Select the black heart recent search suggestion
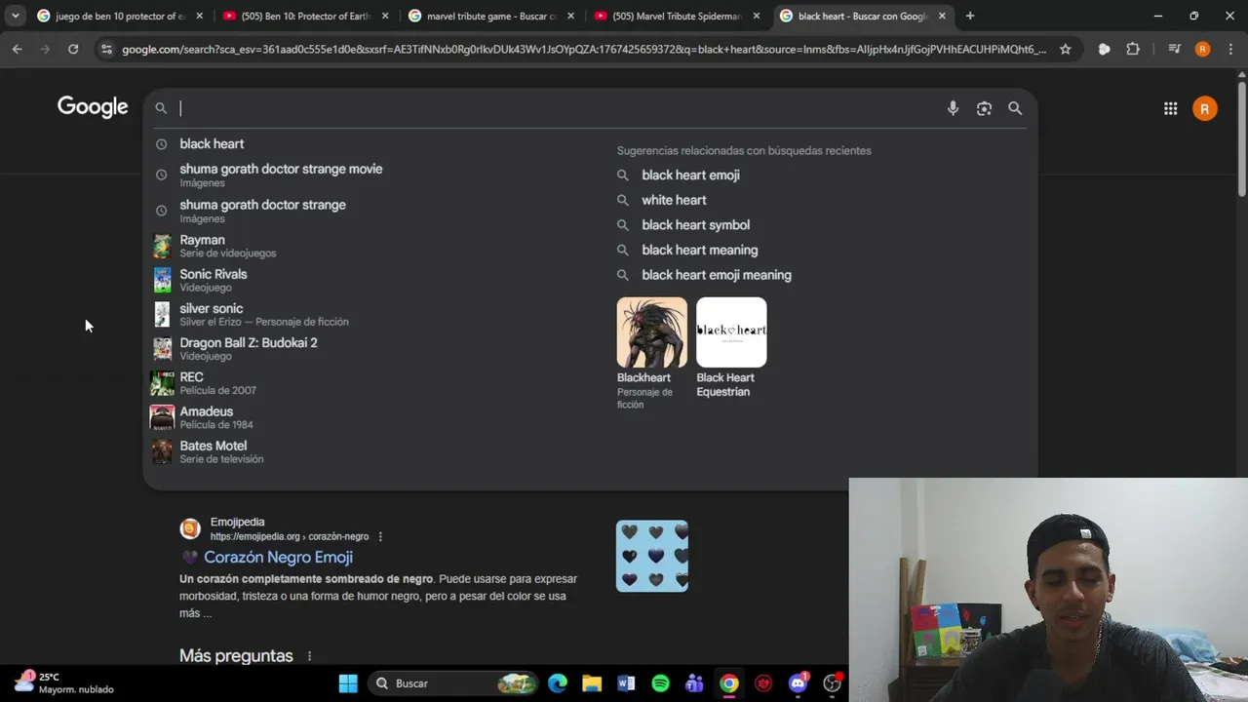The image size is (1248, 702). pyautogui.click(x=212, y=143)
